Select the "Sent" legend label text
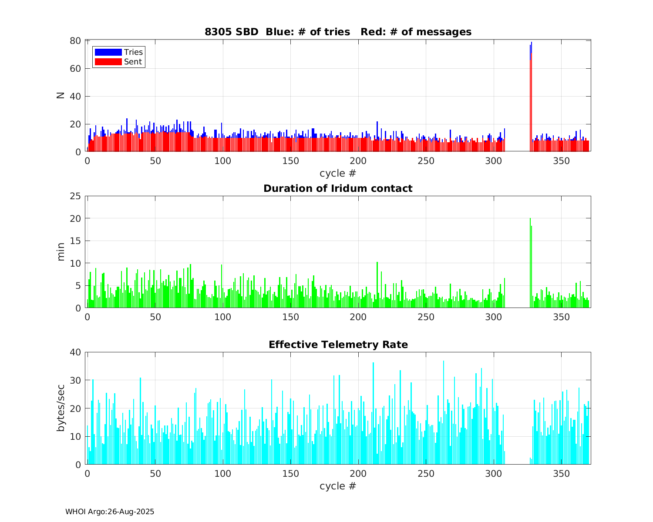The height and width of the screenshot is (522, 653). click(133, 62)
